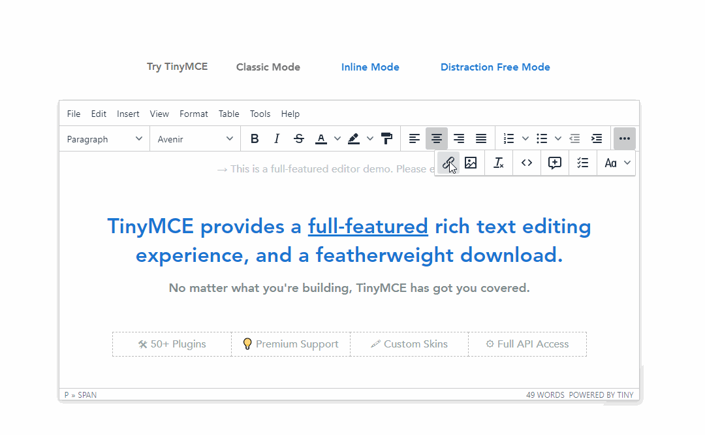Add a comment
705x435 pixels.
coord(554,163)
